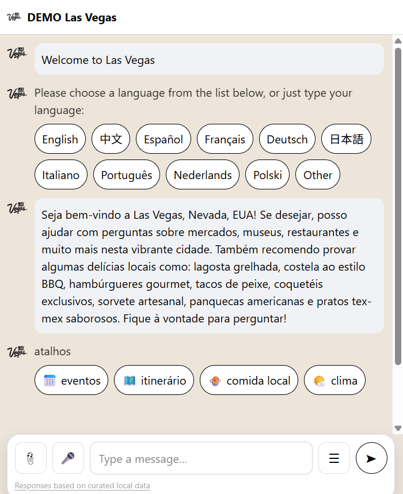Viewport: 403px width, 494px height.
Task: Open the hamburger menu button
Action: point(334,458)
